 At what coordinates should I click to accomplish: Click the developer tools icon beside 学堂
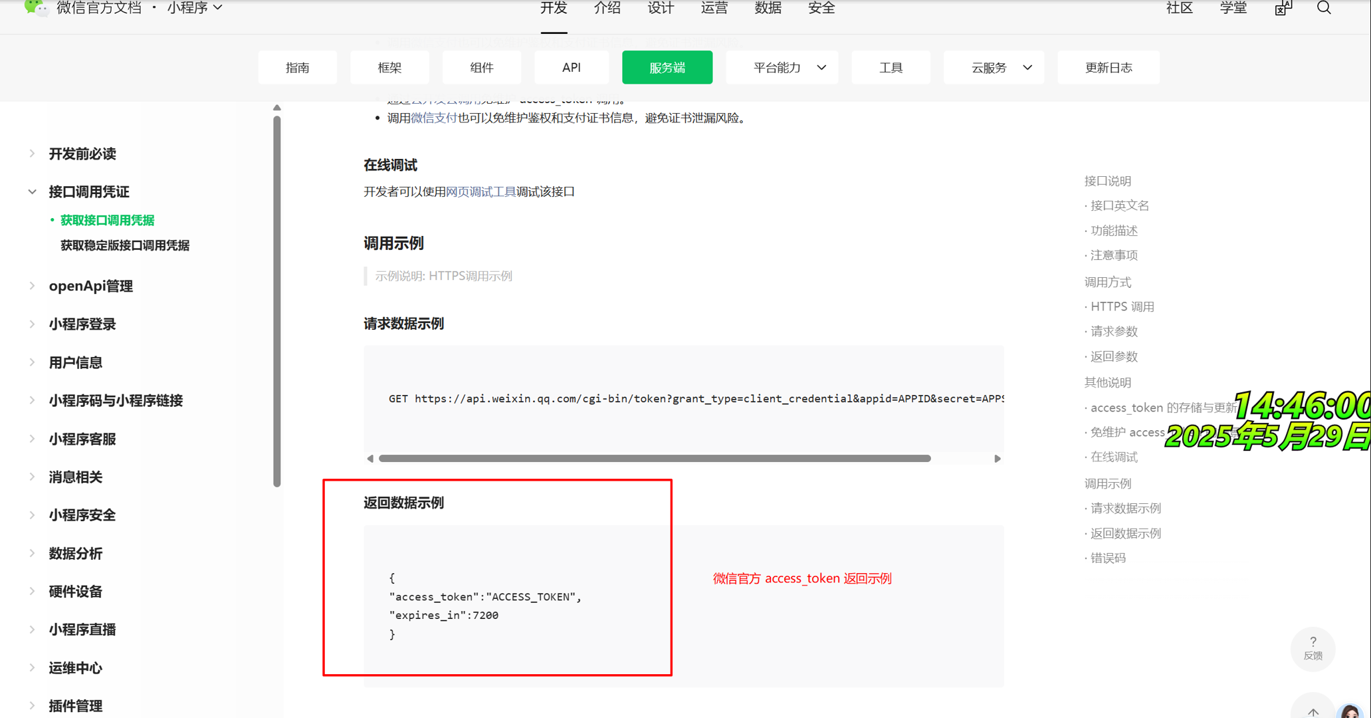[1283, 8]
